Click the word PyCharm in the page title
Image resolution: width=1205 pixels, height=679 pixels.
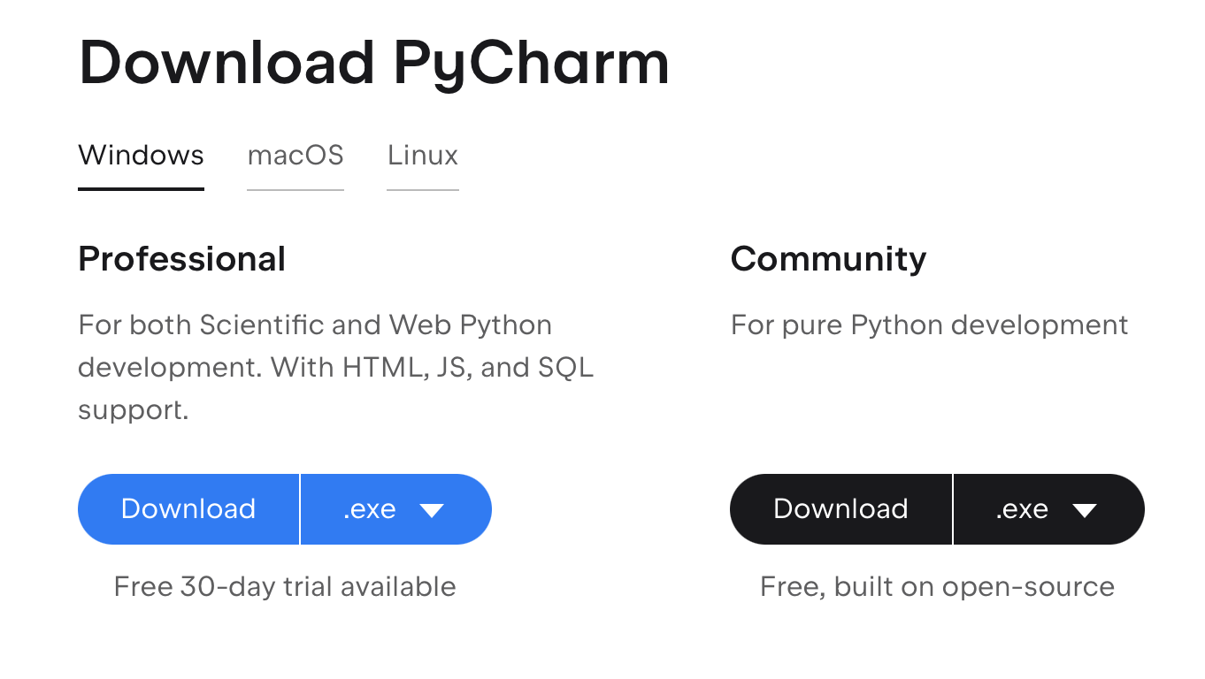pos(531,63)
